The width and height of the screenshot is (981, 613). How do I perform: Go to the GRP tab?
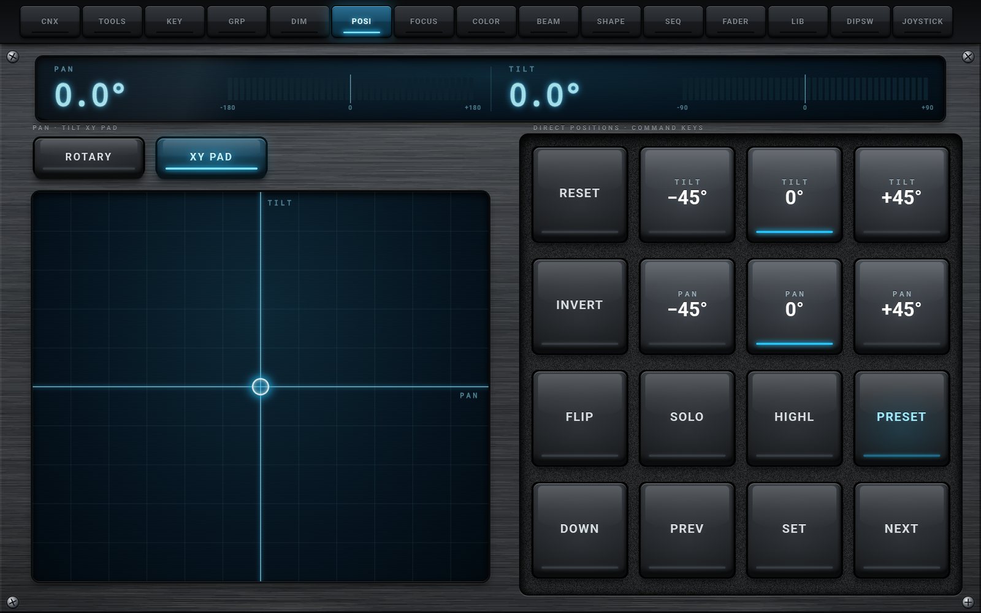pyautogui.click(x=237, y=21)
